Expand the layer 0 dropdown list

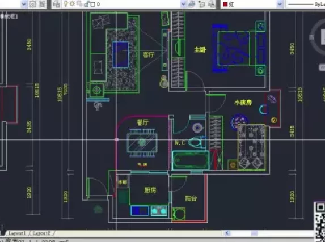pyautogui.click(x=183, y=4)
